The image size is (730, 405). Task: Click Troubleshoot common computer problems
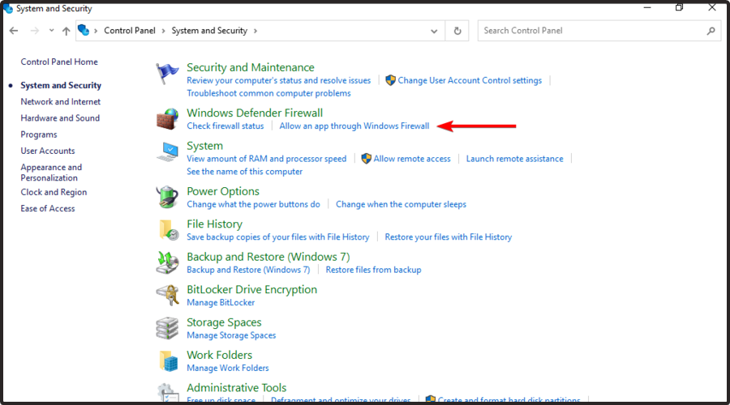point(268,93)
